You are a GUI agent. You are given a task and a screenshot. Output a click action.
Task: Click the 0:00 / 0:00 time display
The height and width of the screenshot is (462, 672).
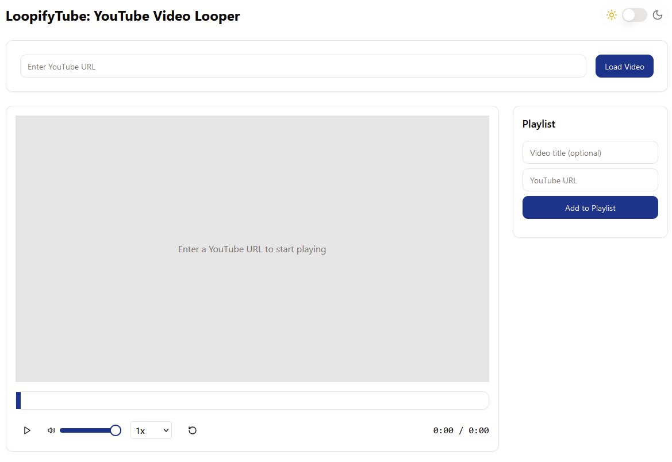tap(460, 430)
